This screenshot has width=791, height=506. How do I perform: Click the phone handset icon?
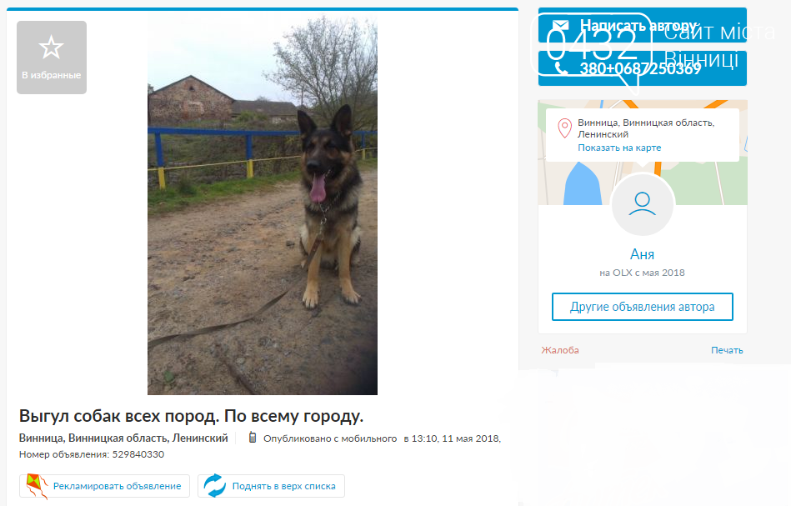point(561,68)
